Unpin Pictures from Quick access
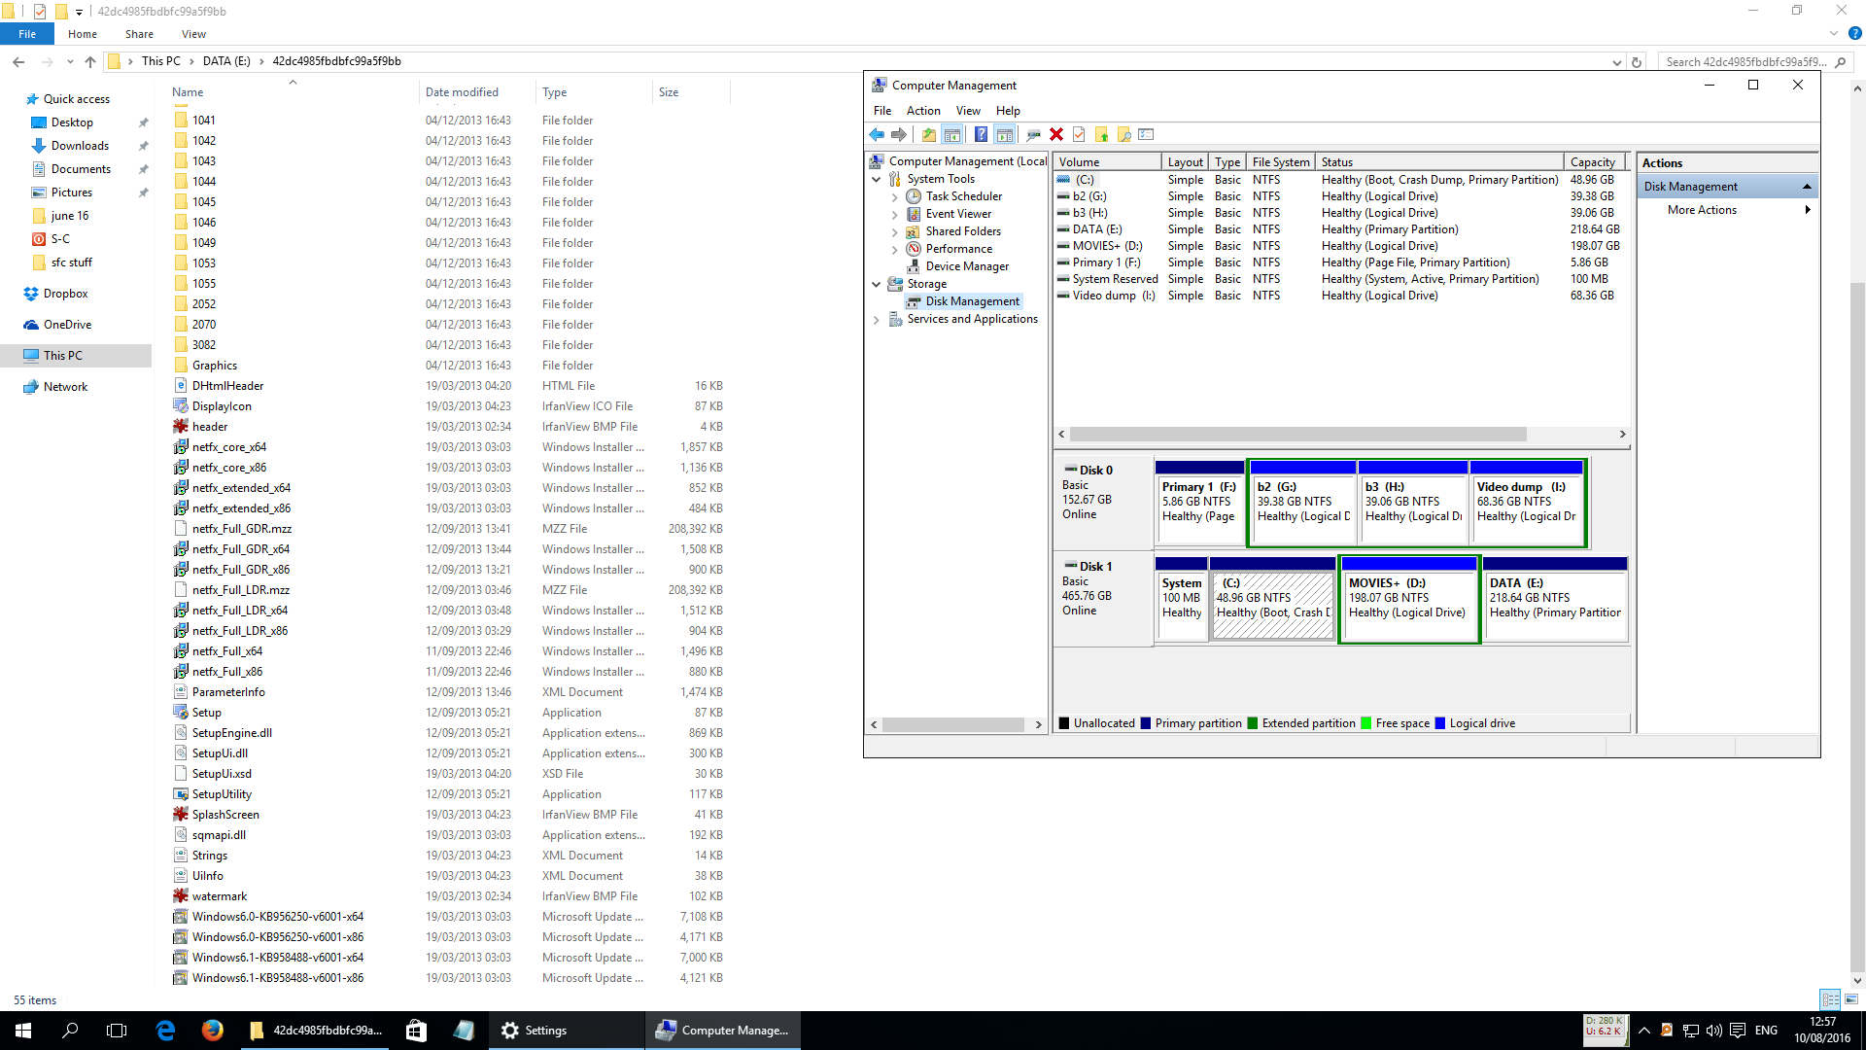 click(x=143, y=192)
